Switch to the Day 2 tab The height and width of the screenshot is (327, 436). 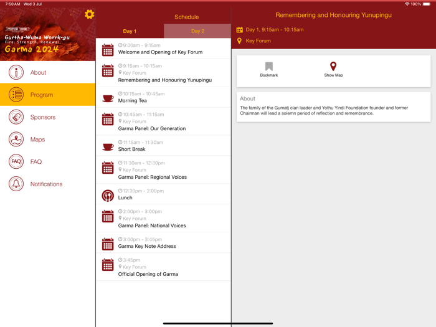197,31
